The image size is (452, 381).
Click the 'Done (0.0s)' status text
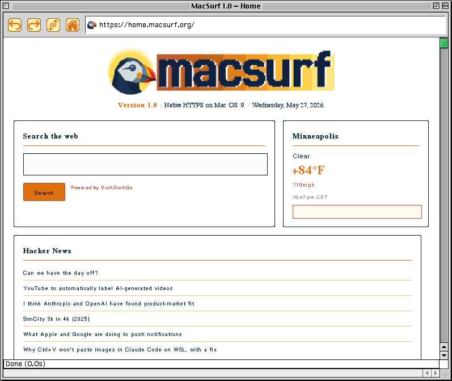(x=26, y=363)
